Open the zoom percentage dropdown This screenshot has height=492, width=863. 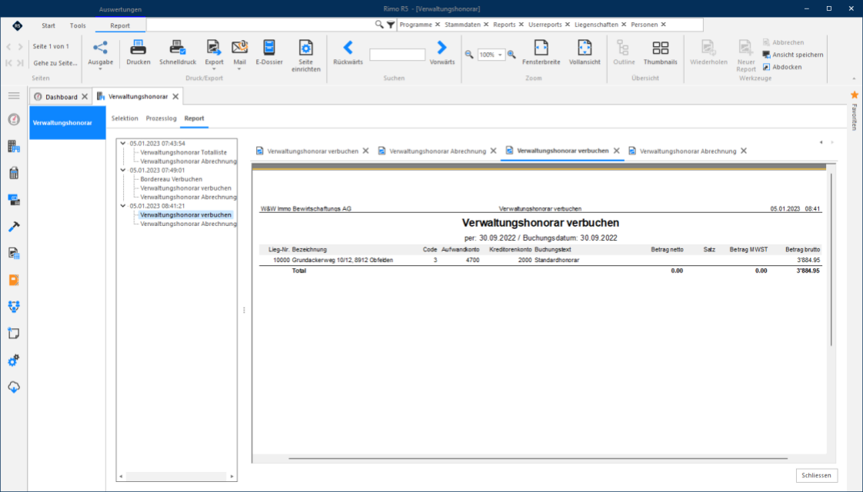point(500,55)
